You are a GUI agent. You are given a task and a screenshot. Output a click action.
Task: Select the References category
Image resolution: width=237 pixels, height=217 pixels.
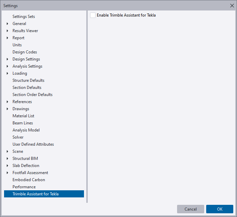(22, 102)
